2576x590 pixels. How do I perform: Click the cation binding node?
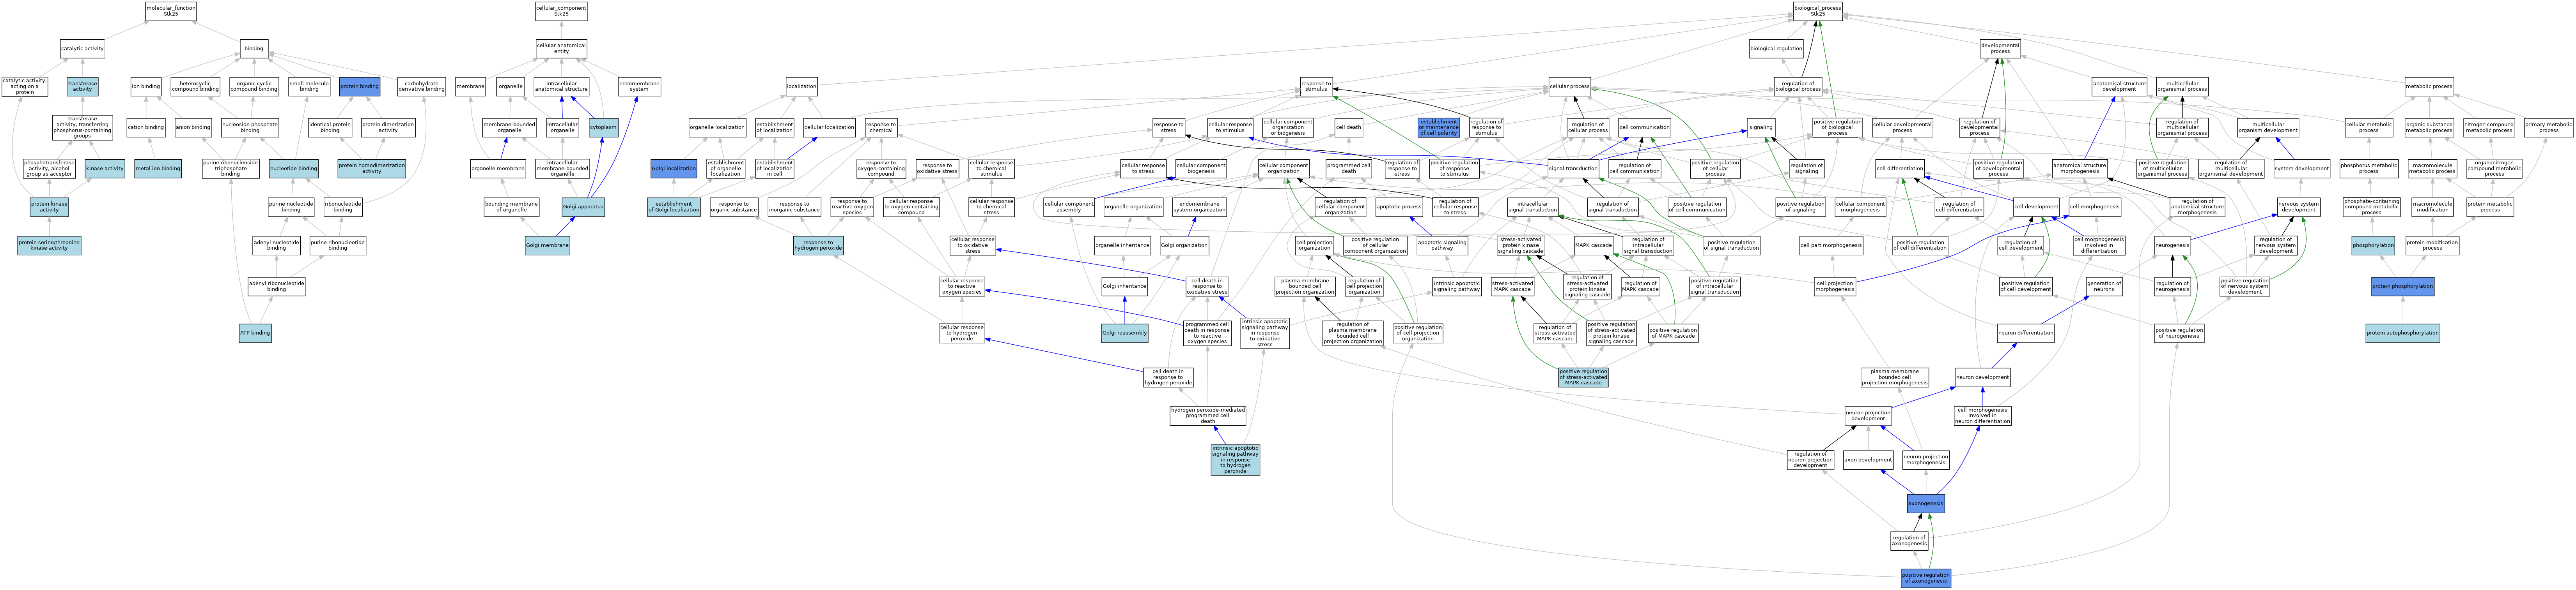(x=146, y=128)
